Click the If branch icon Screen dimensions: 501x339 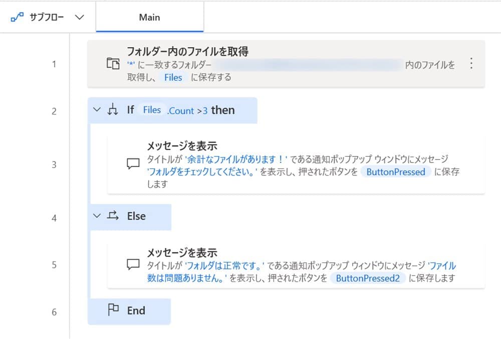pyautogui.click(x=113, y=110)
